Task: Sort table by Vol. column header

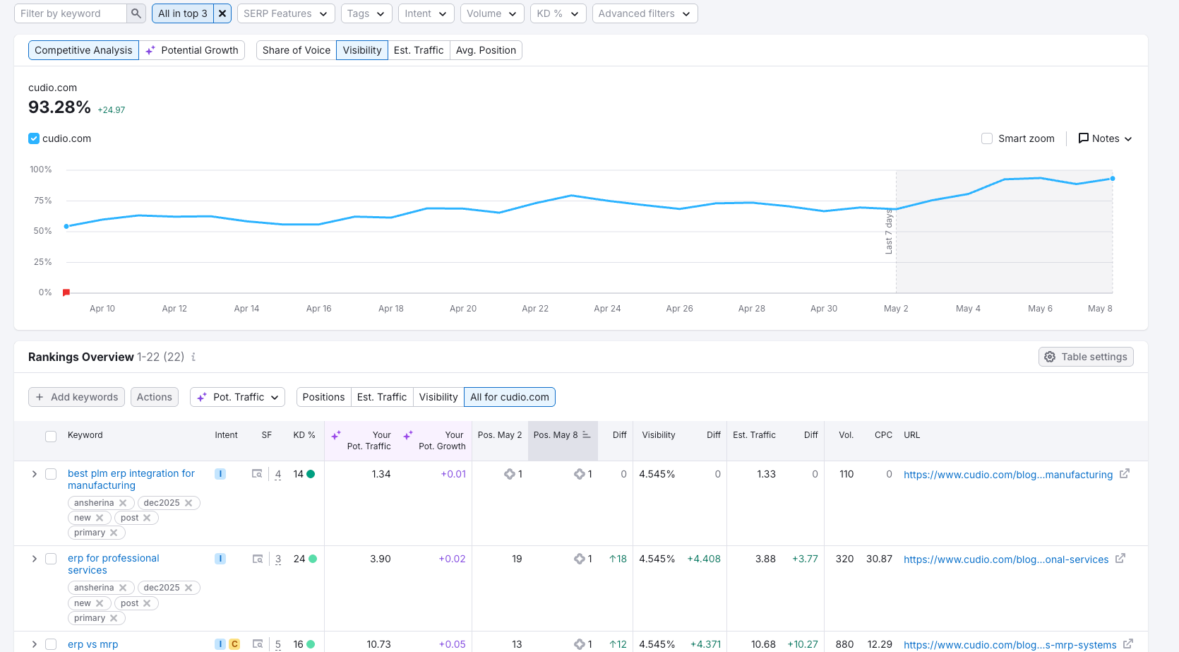Action: pos(846,435)
